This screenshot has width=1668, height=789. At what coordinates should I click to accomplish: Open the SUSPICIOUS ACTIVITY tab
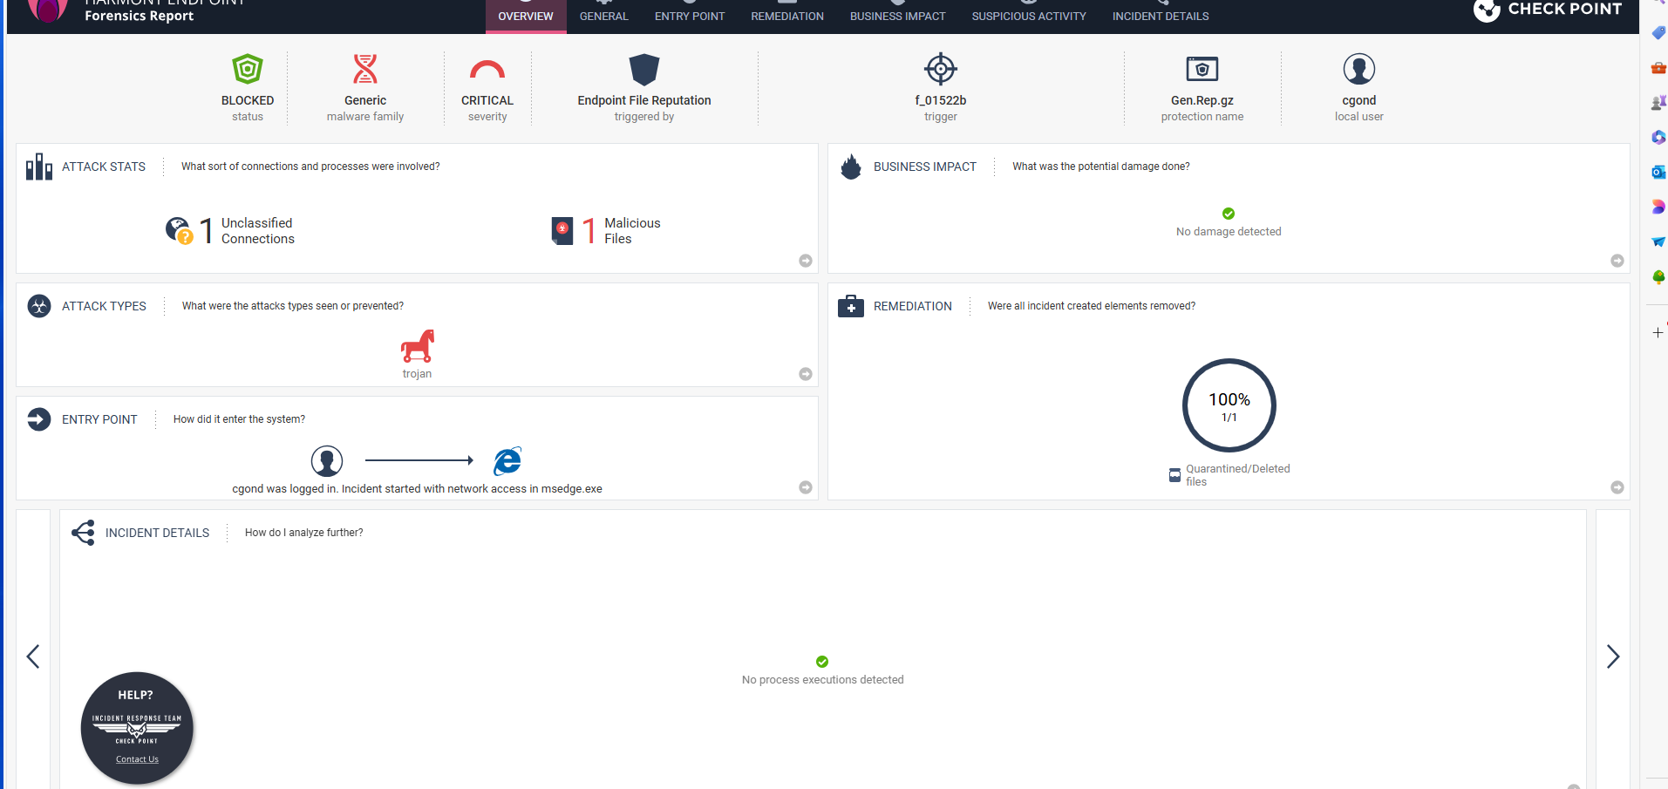(x=1029, y=16)
